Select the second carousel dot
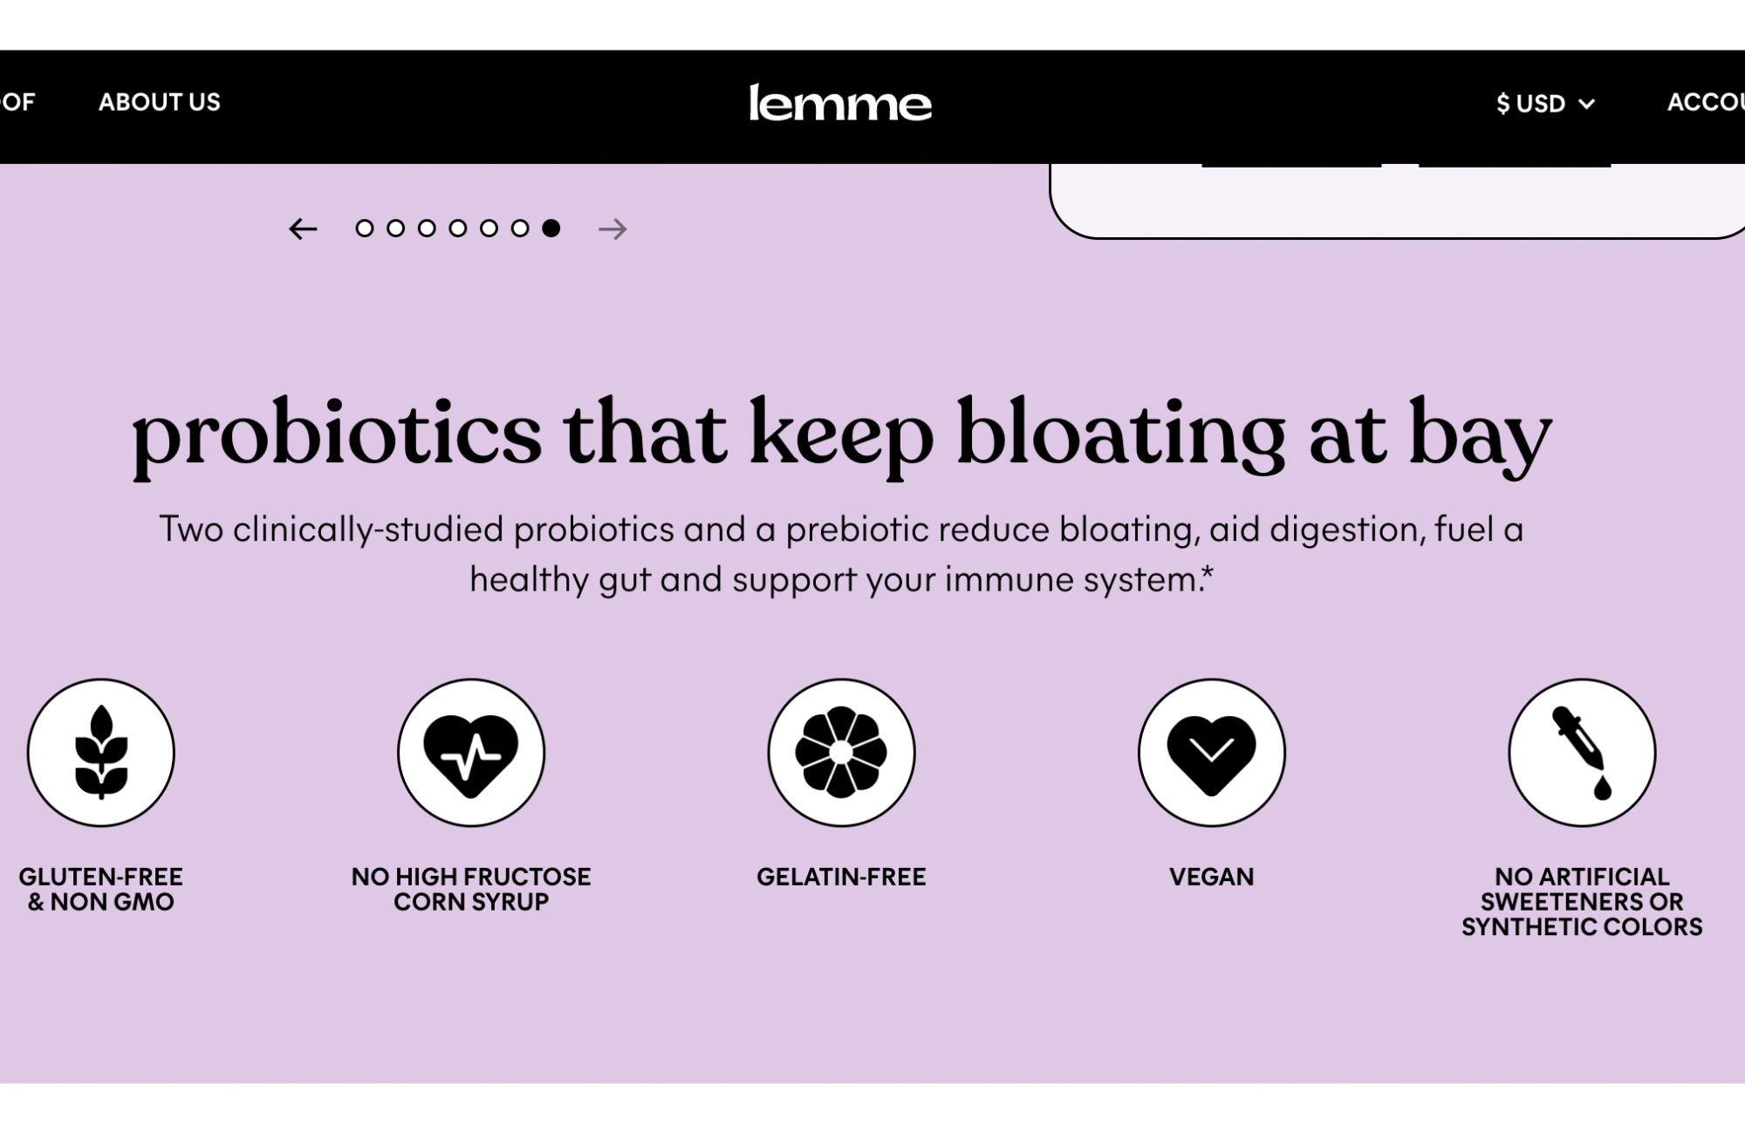Image resolution: width=1745 pixels, height=1134 pixels. pyautogui.click(x=395, y=229)
